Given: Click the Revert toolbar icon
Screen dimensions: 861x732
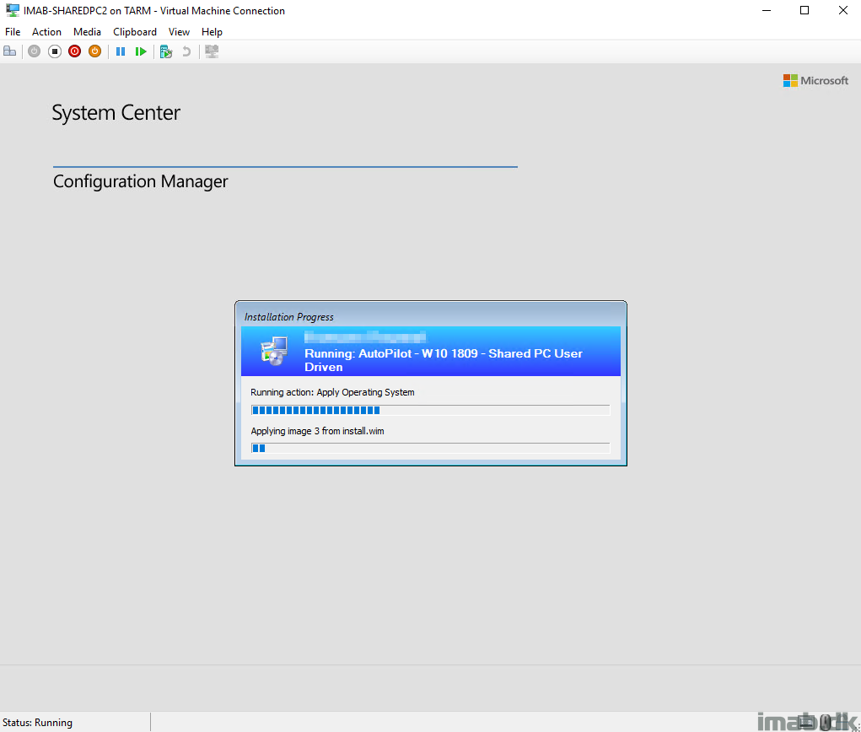Looking at the screenshot, I should (x=186, y=51).
